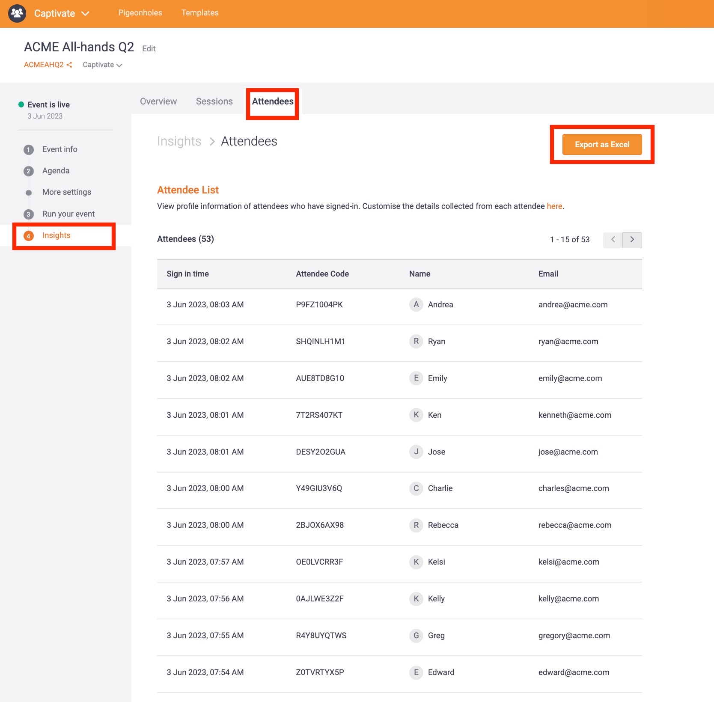Image resolution: width=714 pixels, height=702 pixels.
Task: Click Greg's avatar letter icon
Action: (416, 636)
